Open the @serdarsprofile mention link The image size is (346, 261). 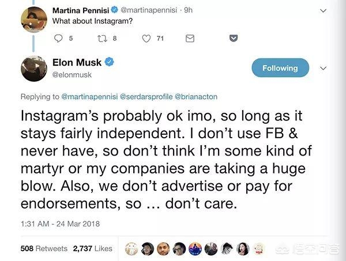[x=148, y=96]
